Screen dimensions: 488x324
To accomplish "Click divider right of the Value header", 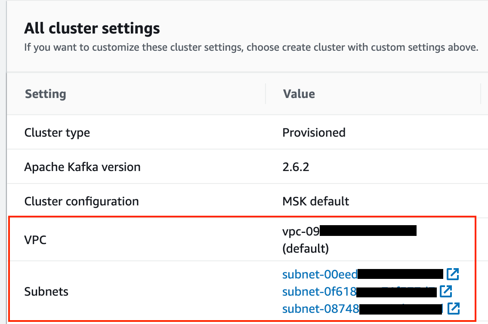I will click(480, 94).
